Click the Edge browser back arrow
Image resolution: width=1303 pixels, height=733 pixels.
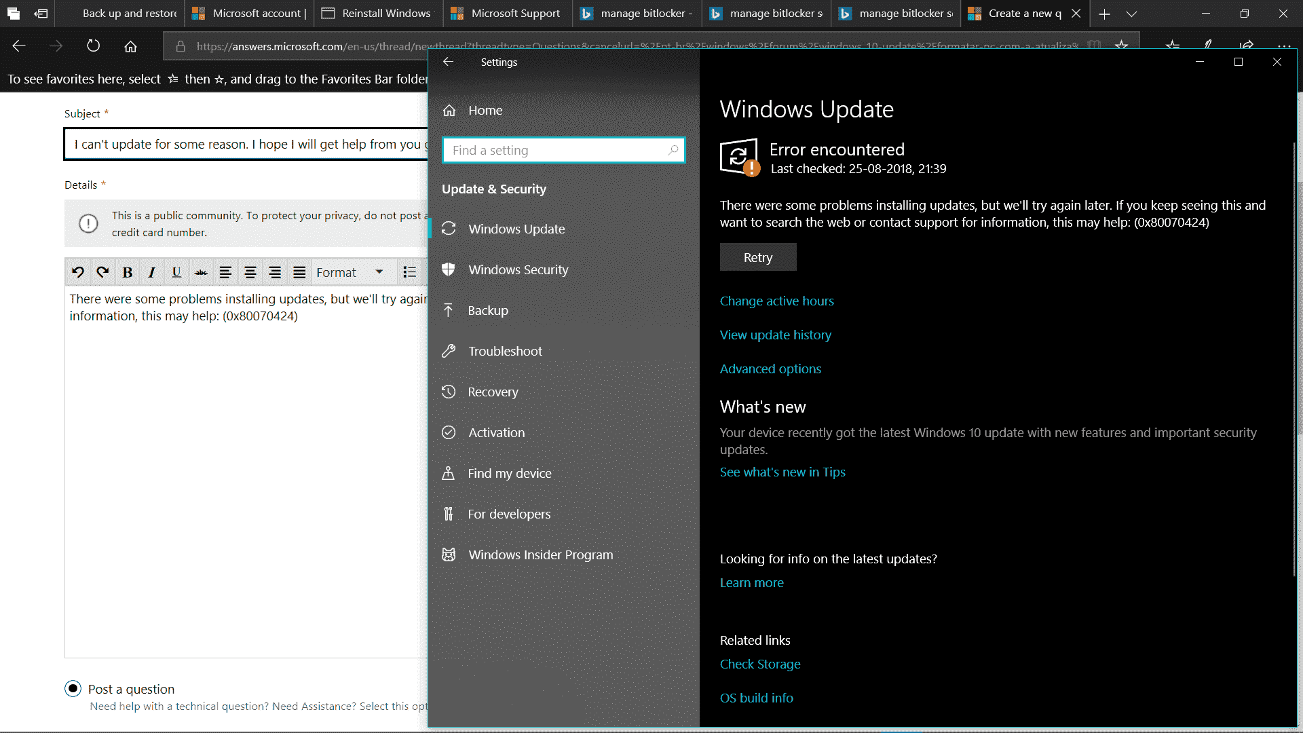tap(19, 46)
